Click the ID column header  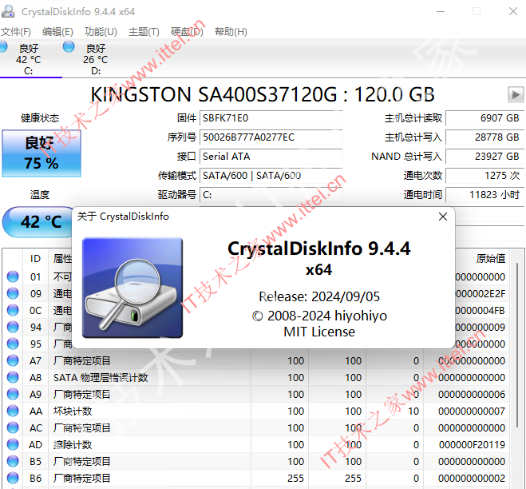(x=36, y=259)
